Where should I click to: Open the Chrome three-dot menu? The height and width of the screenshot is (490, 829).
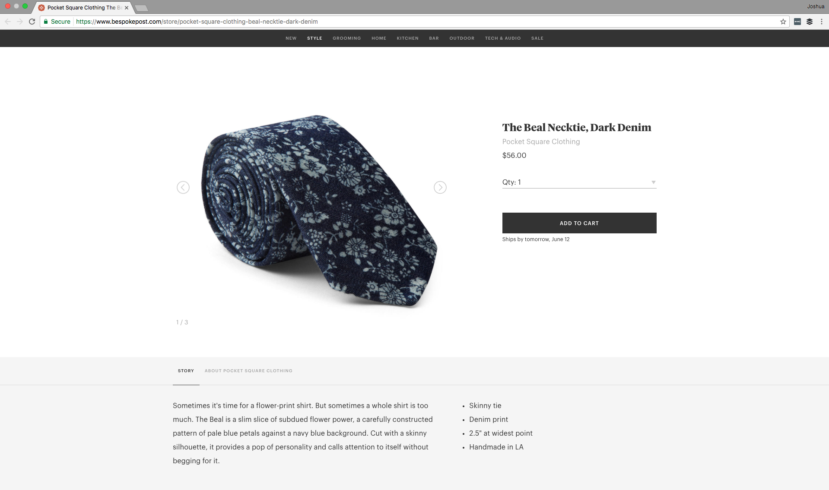pyautogui.click(x=821, y=22)
